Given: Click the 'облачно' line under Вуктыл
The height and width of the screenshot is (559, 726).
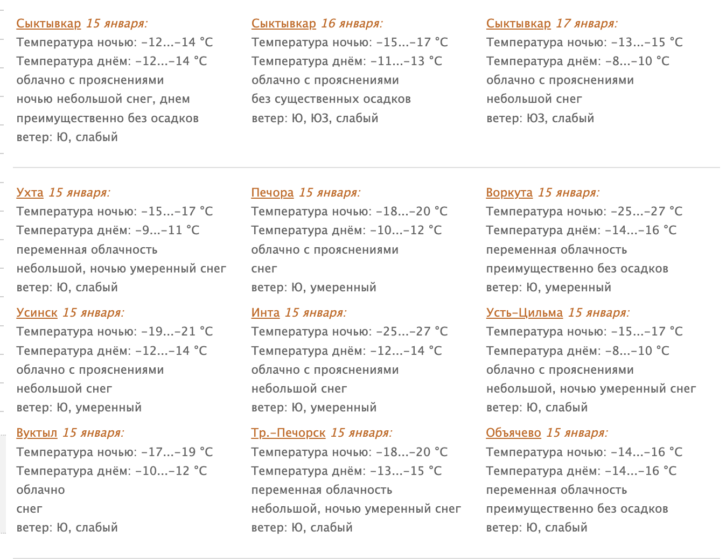Looking at the screenshot, I should [40, 490].
